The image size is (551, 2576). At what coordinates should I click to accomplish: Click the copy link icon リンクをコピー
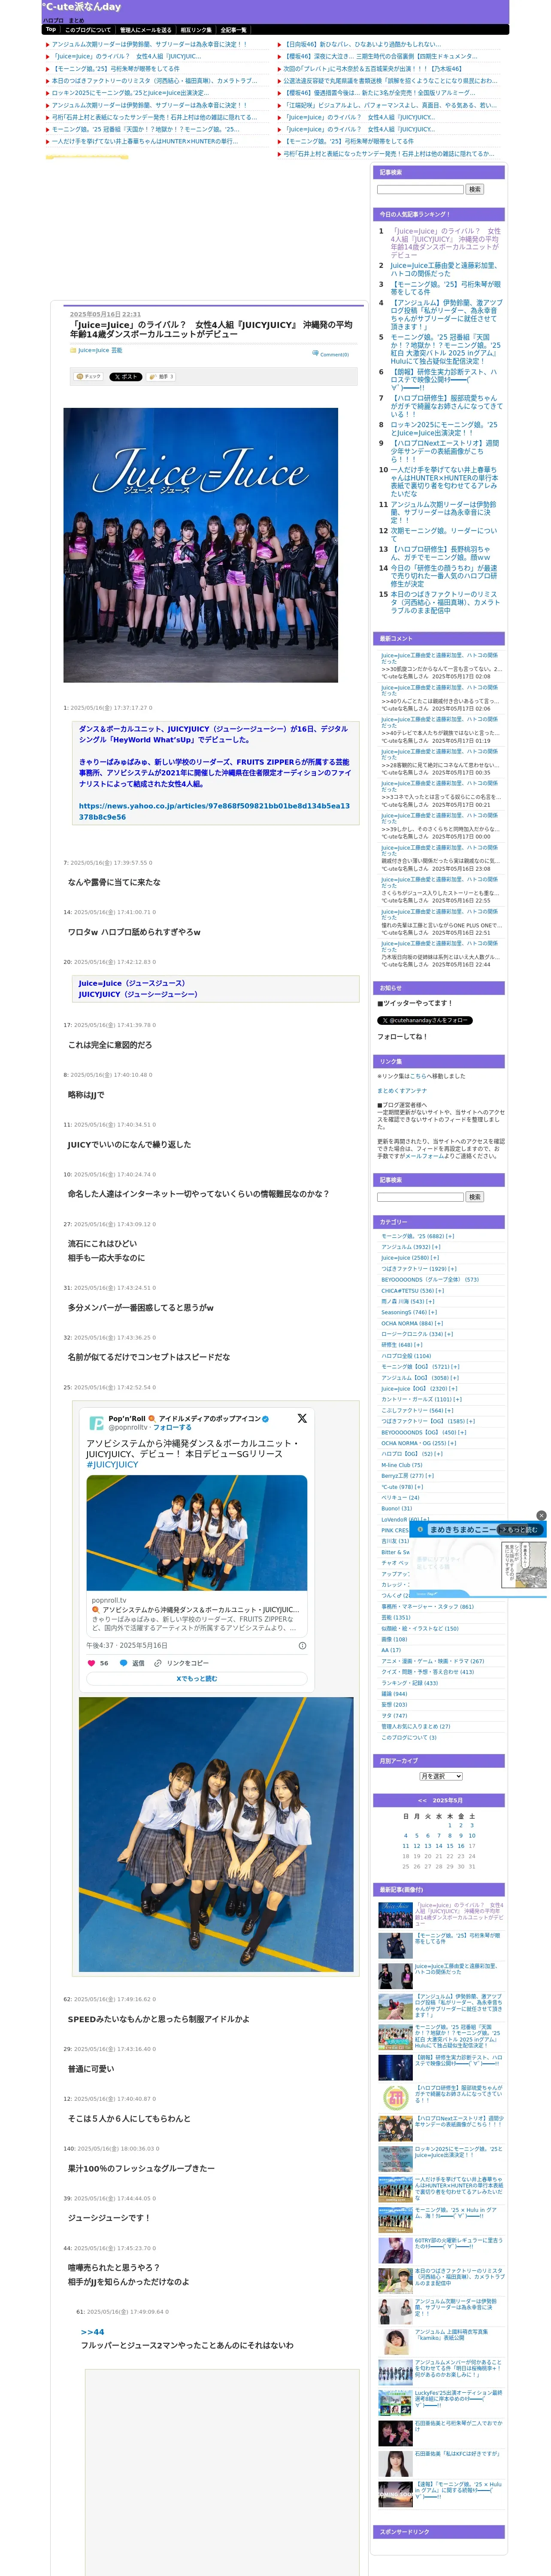coord(157,1663)
